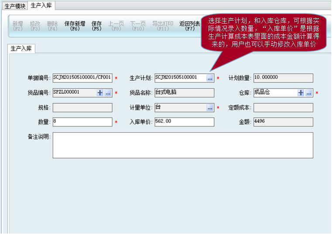Click inside the 备注说明 text area
Viewport: 332px width, 234px height.
tap(183, 146)
